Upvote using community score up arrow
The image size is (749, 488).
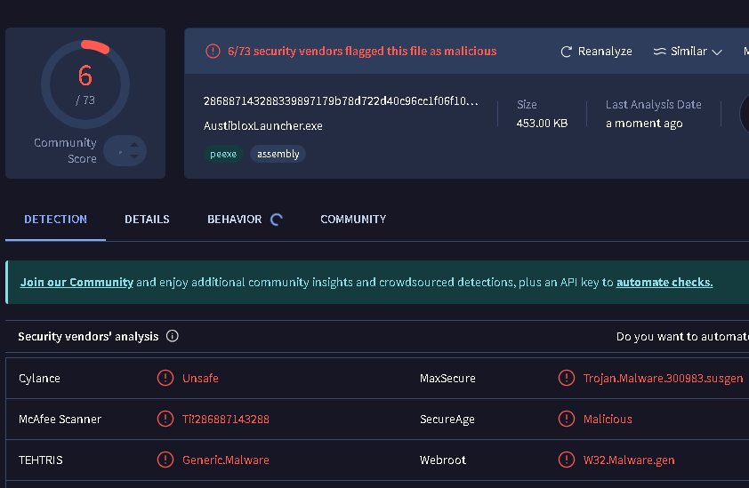[134, 145]
